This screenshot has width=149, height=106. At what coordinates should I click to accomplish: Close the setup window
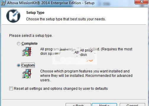[x=142, y=2]
